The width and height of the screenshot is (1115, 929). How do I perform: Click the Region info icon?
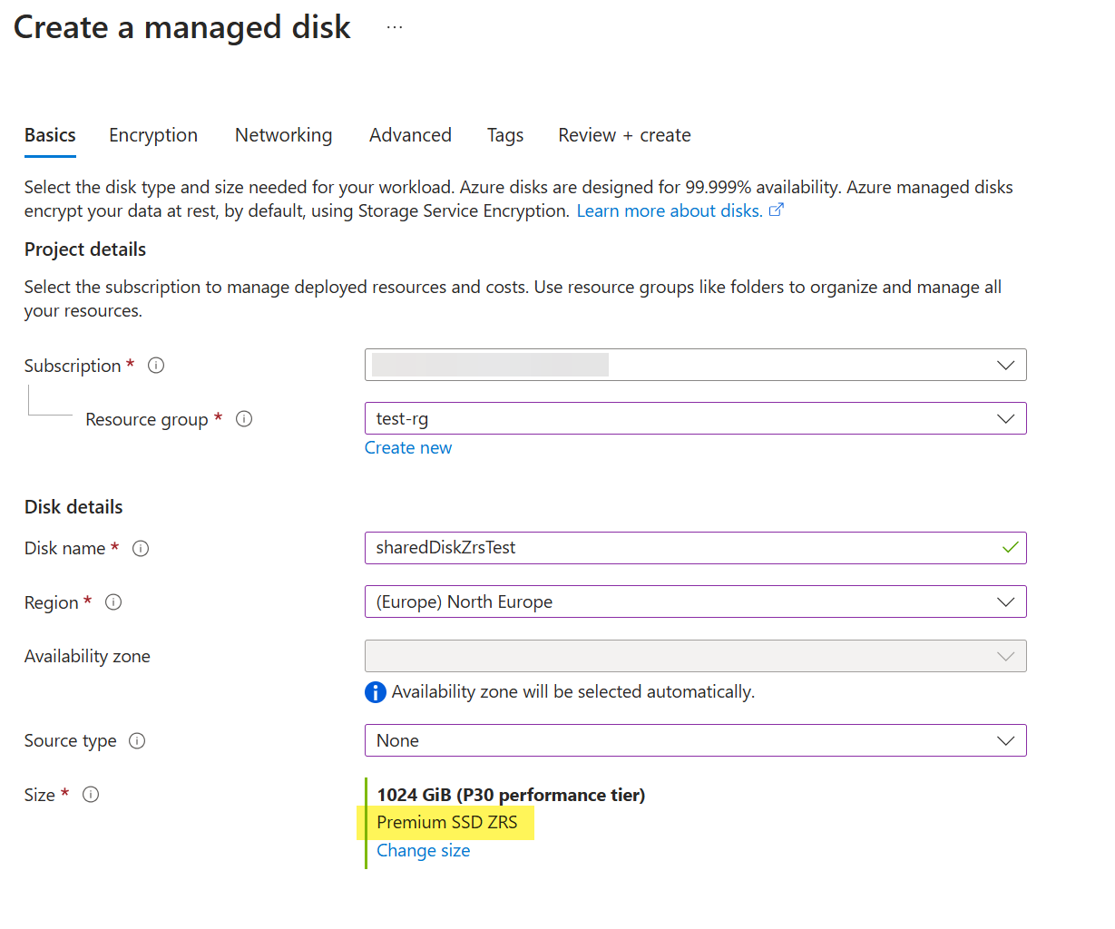coord(113,602)
